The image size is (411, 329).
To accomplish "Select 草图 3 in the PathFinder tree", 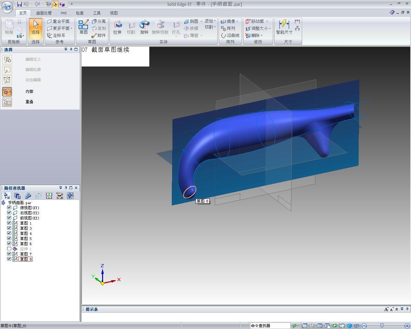I will pos(26,228).
